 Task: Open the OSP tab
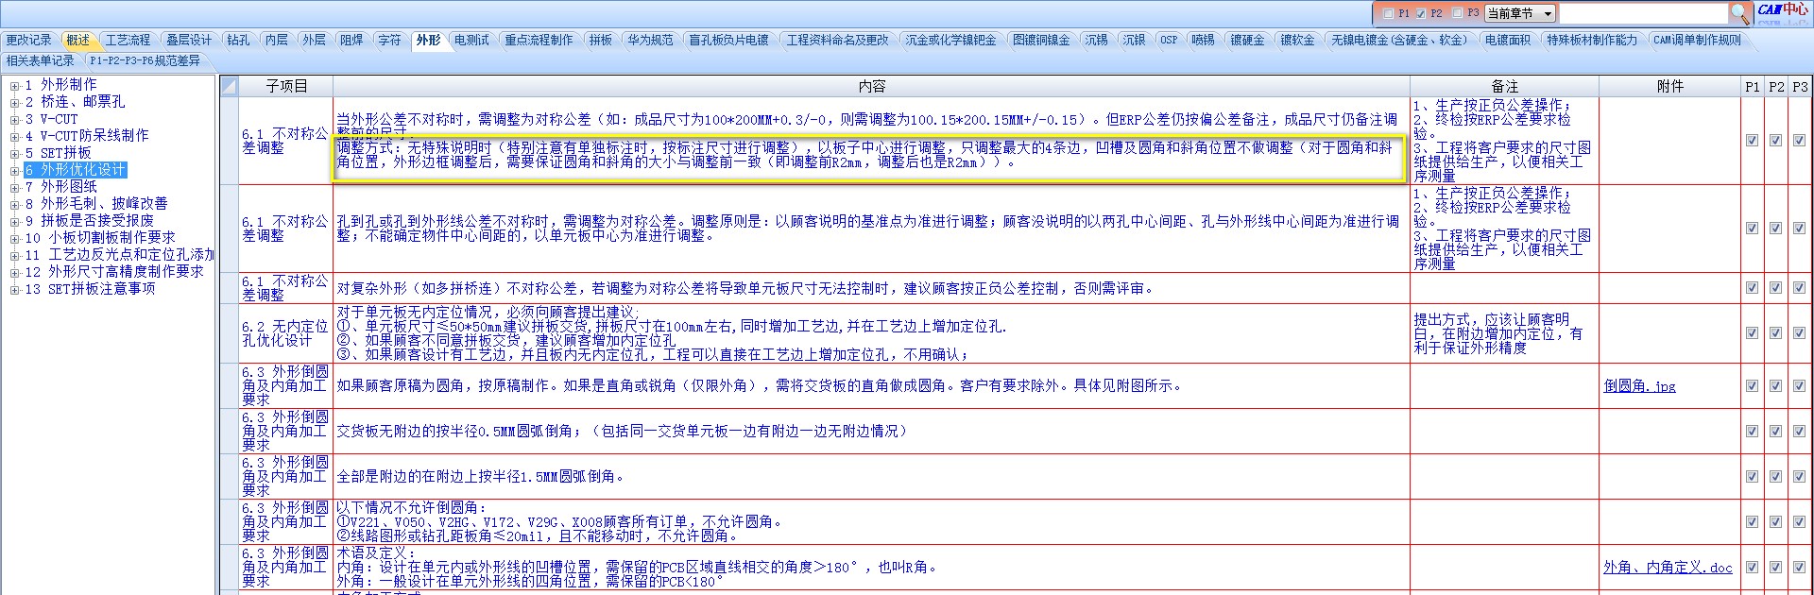coord(1169,40)
